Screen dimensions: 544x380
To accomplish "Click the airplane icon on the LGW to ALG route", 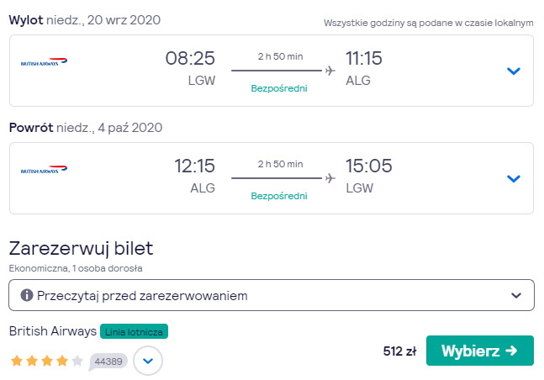I will 330,71.
